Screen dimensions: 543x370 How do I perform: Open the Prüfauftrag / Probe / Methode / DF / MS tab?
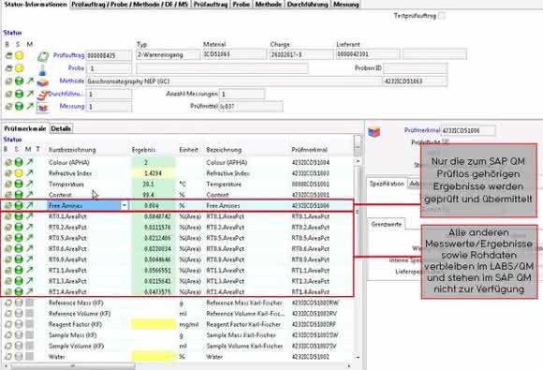pos(130,5)
